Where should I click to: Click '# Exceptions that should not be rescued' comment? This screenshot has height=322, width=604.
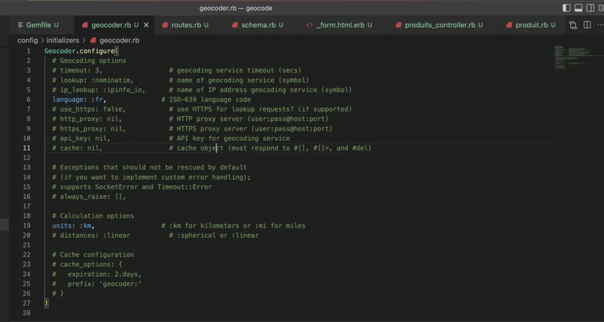point(149,167)
